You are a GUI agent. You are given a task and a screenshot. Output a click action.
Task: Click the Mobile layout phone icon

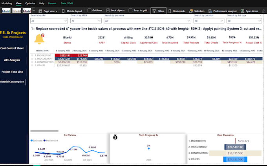[63, 11]
